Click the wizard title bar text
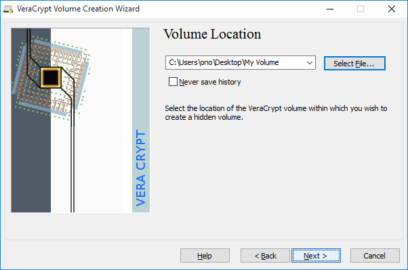Screen dimensions: 408x270 pos(78,9)
